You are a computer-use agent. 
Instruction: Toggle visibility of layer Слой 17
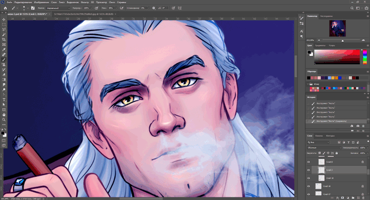[x=309, y=194]
